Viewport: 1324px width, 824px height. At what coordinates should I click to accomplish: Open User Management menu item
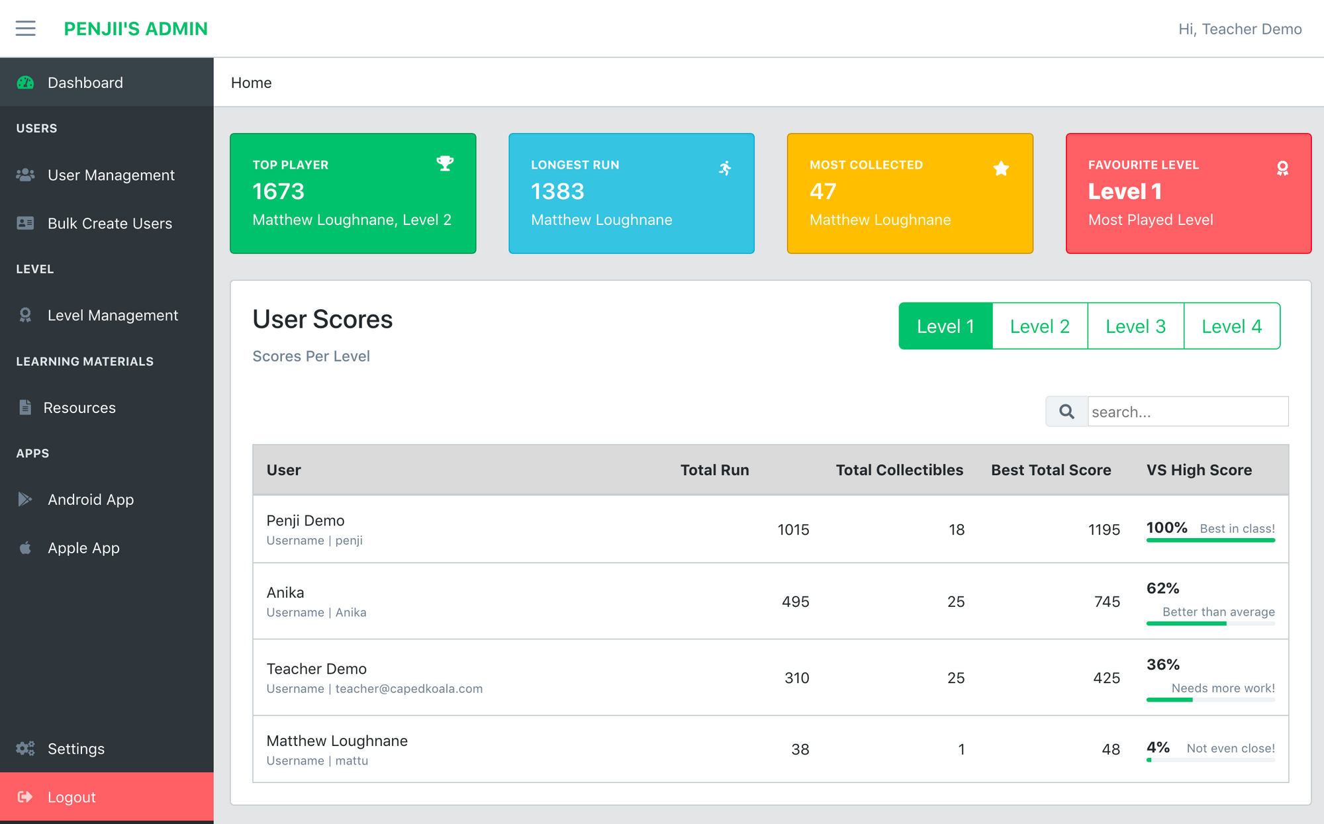coord(107,175)
